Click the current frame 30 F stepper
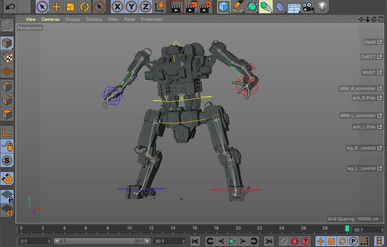The height and width of the screenshot is (247, 387). [x=382, y=230]
